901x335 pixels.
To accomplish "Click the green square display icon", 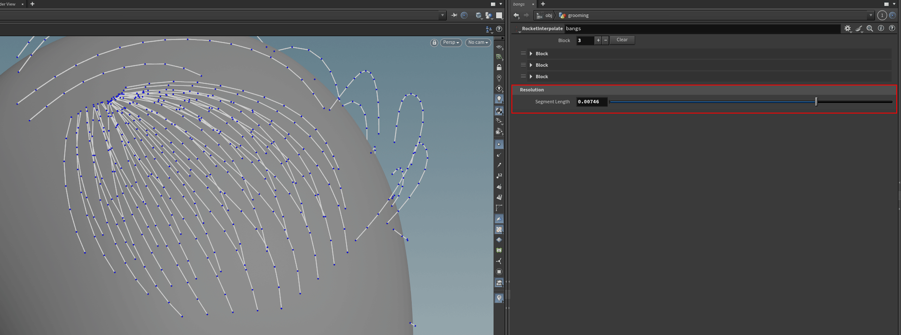I will tap(499, 250).
